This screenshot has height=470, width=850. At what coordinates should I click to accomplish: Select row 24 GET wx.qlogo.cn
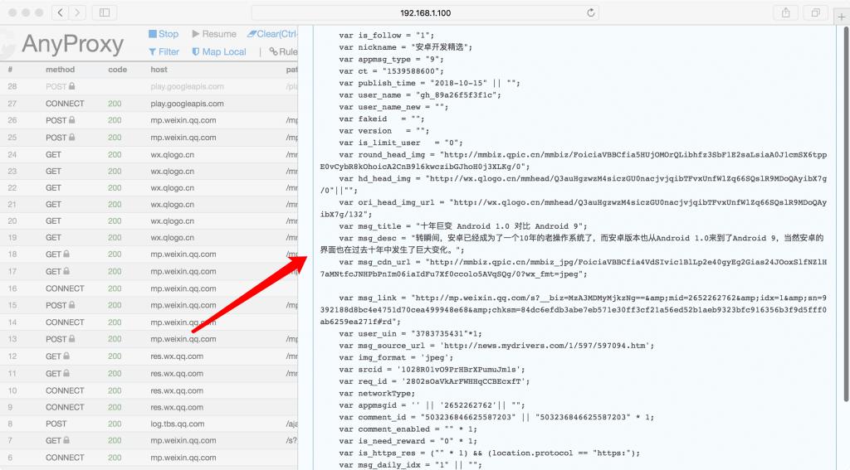coord(149,154)
